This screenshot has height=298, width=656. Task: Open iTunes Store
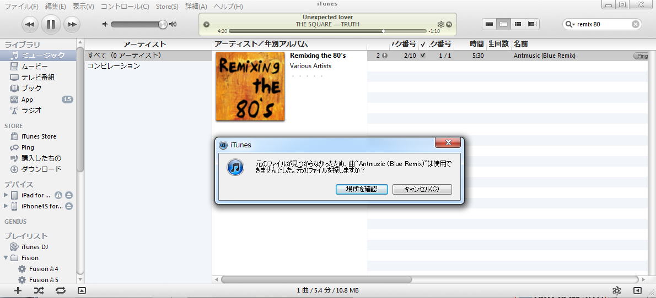pyautogui.click(x=38, y=136)
